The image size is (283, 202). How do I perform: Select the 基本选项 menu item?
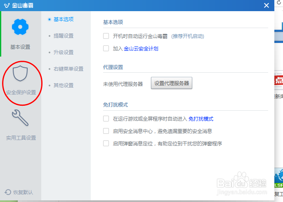coord(64,19)
